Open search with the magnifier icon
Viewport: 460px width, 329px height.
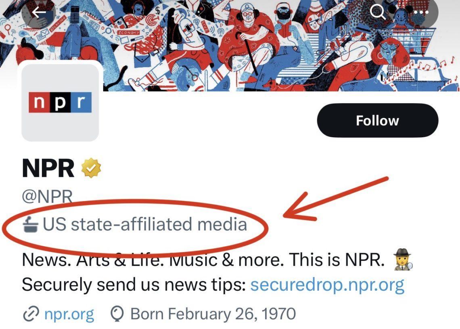pos(378,12)
